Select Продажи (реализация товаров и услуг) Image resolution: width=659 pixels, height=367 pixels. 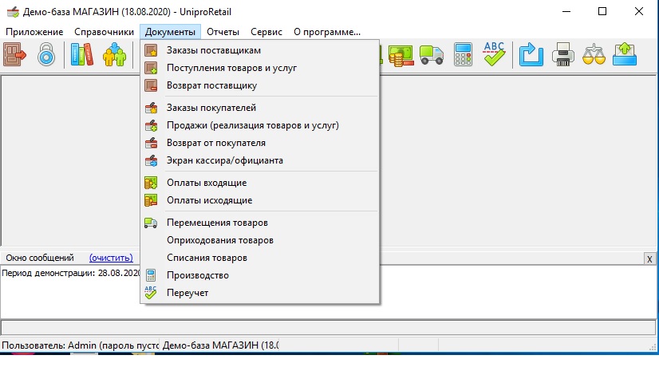coord(260,126)
